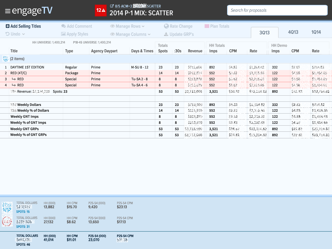This screenshot has width=332, height=249.
Task: Click the Agency Daypart column header
Action: [x=104, y=51]
